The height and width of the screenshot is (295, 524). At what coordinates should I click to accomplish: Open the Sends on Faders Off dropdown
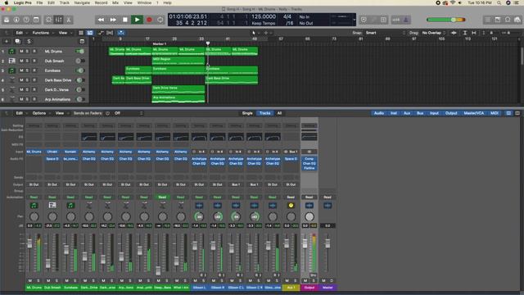click(129, 113)
